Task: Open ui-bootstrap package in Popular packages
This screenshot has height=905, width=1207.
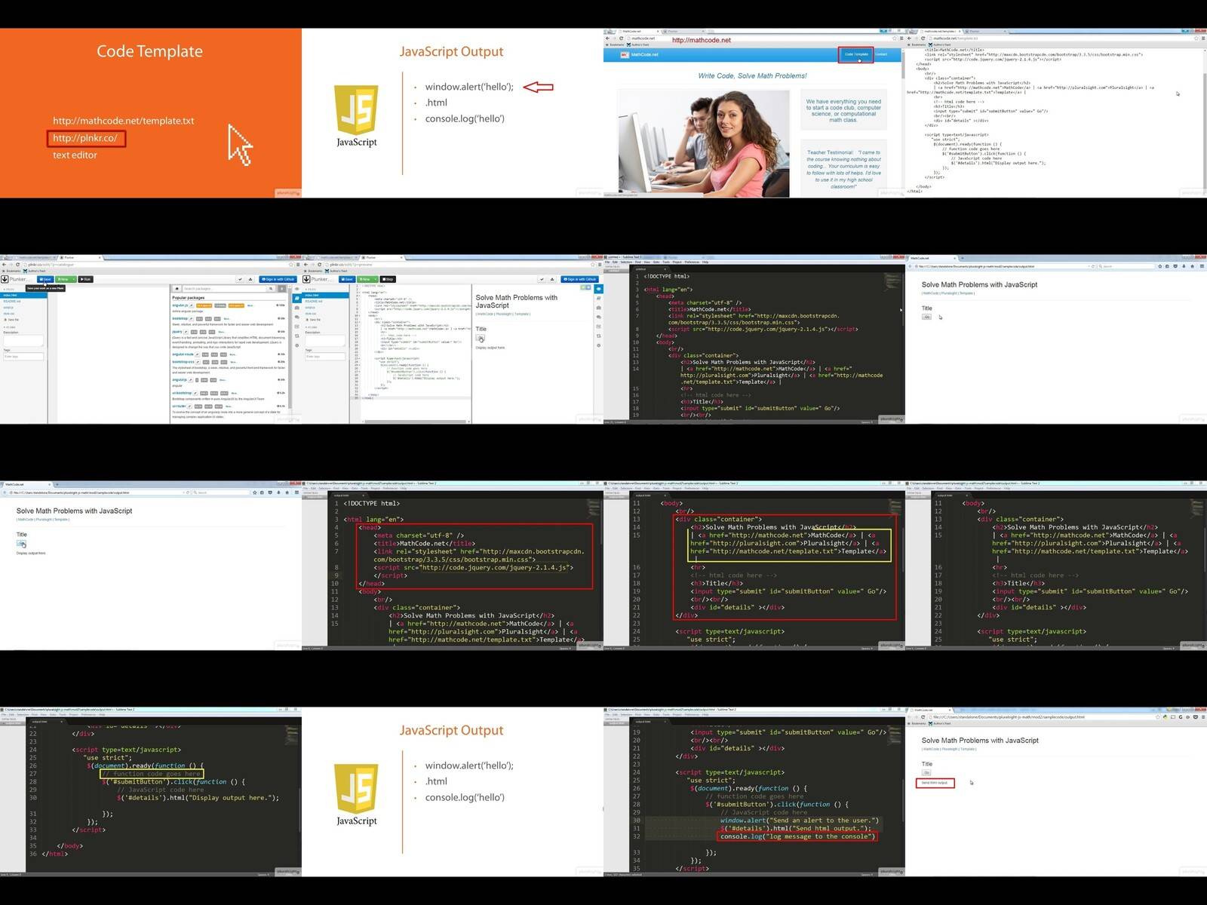Action: tap(182, 393)
